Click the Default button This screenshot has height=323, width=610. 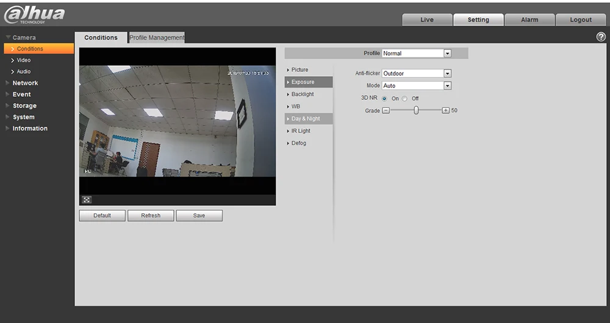coord(102,215)
